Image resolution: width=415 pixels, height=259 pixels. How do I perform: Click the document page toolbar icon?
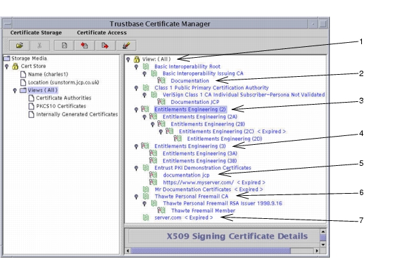(x=65, y=46)
